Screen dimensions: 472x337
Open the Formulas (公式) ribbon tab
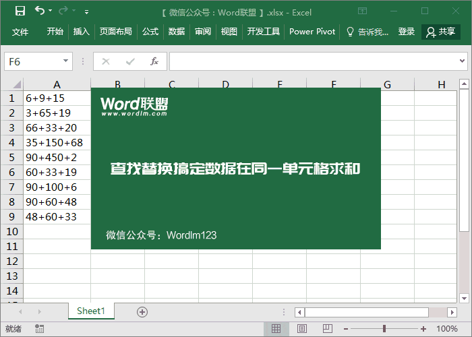150,32
